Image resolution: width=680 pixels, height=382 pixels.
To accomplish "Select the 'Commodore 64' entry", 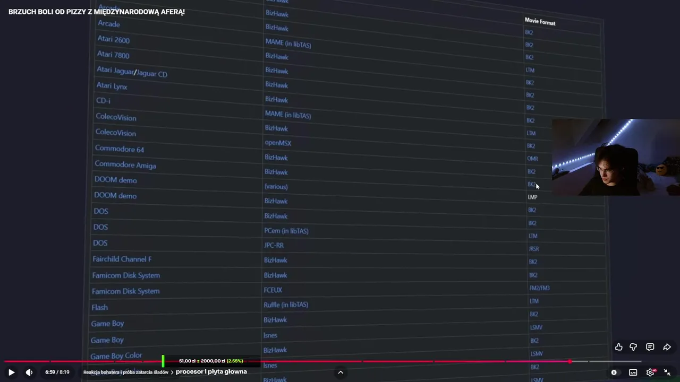I will 120,149.
